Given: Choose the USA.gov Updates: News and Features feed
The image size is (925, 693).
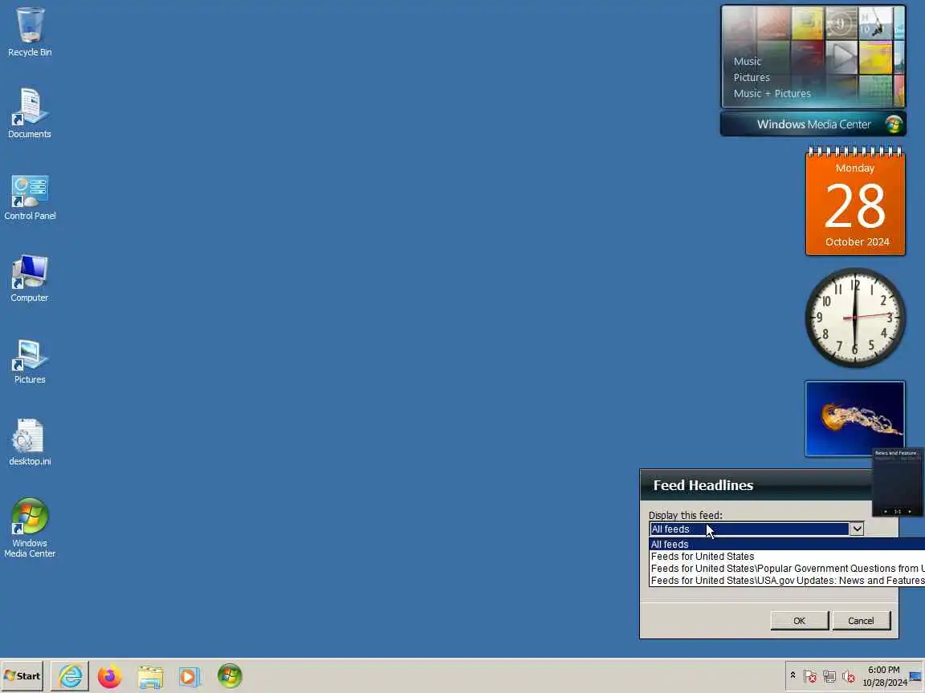Looking at the screenshot, I should pyautogui.click(x=787, y=581).
